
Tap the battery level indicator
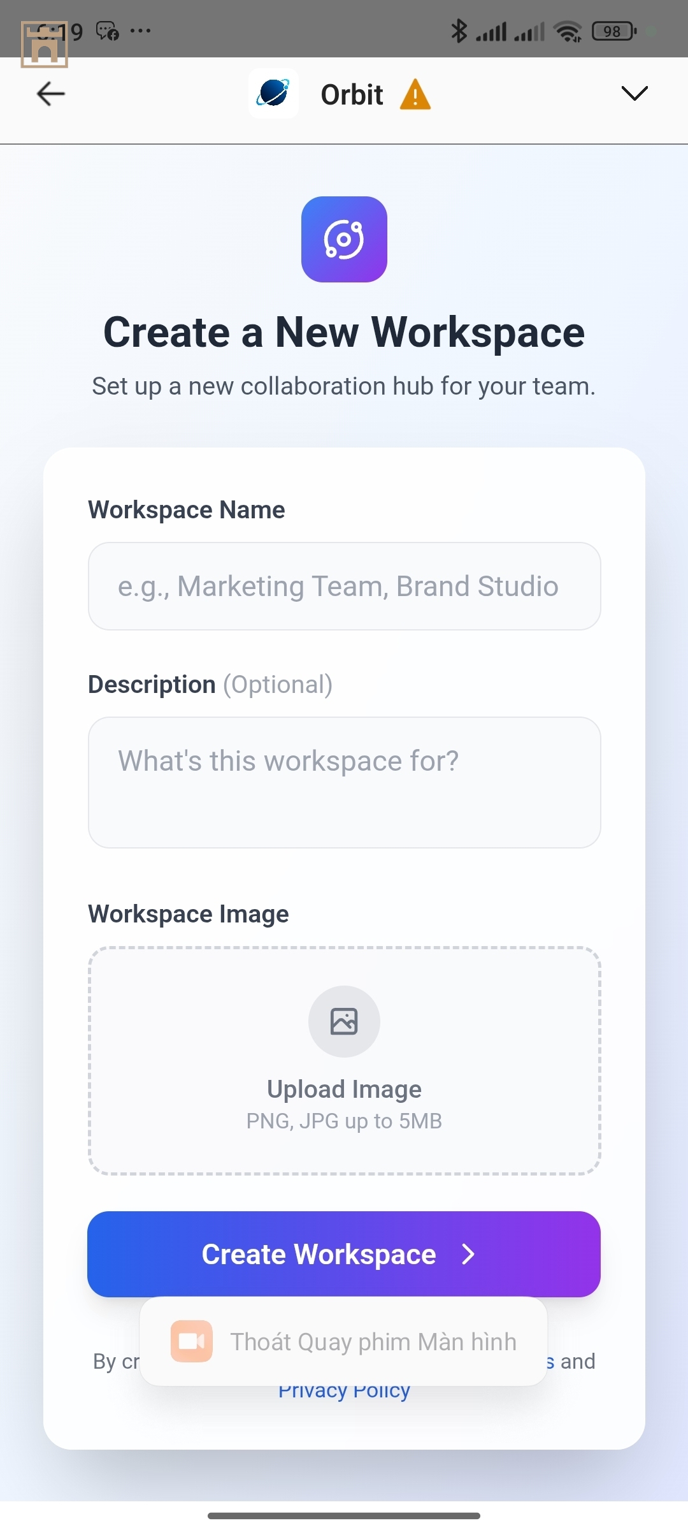pos(613,31)
